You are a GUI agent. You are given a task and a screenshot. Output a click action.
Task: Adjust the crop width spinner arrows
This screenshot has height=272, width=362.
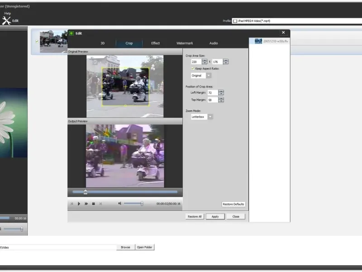click(205, 62)
